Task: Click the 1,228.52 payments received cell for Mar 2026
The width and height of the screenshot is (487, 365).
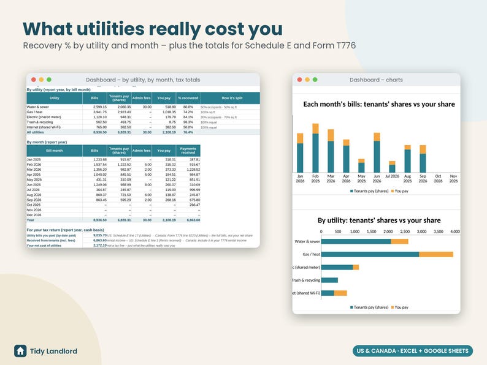Action: [x=193, y=170]
